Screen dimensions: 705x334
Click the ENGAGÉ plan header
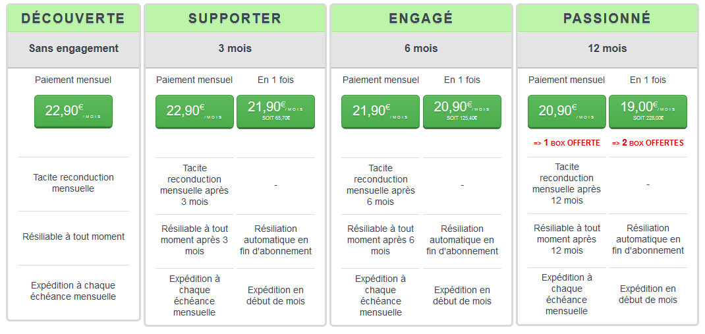coord(421,18)
